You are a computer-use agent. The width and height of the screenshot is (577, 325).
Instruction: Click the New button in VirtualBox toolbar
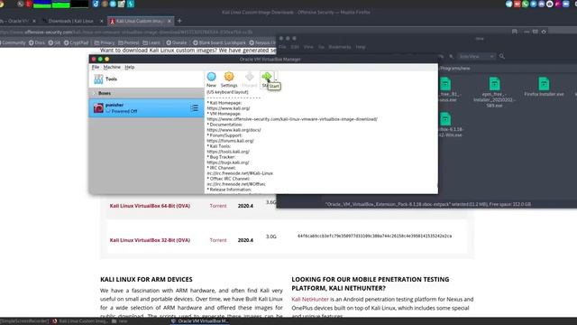[211, 79]
